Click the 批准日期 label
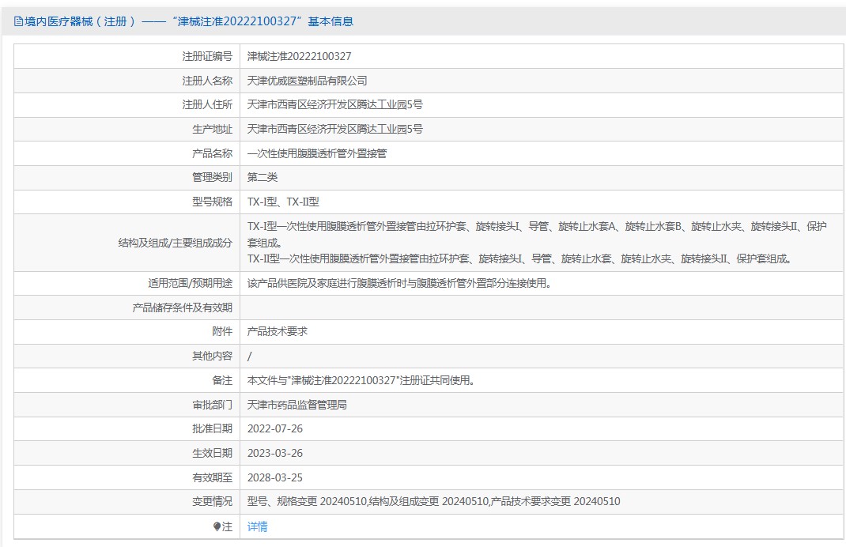Screen dimensions: 846x547 pyautogui.click(x=212, y=429)
